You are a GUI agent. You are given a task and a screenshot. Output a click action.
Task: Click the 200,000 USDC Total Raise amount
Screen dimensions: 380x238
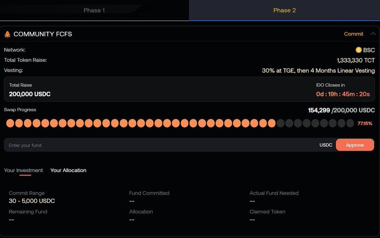click(30, 94)
